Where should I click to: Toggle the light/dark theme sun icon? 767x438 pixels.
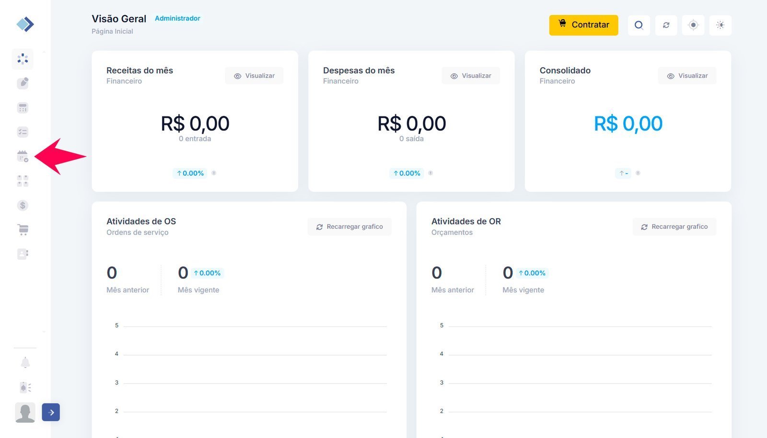pyautogui.click(x=720, y=25)
